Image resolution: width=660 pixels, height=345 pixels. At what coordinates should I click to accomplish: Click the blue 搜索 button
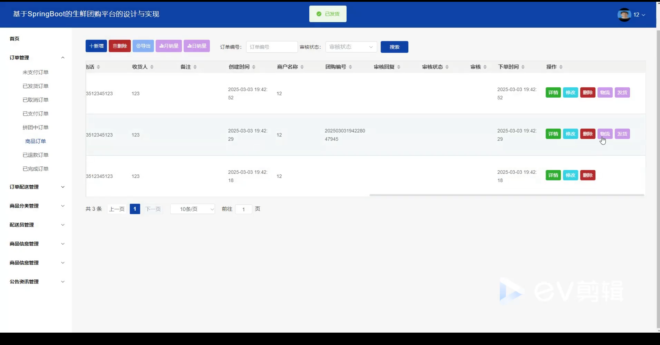[x=394, y=47]
